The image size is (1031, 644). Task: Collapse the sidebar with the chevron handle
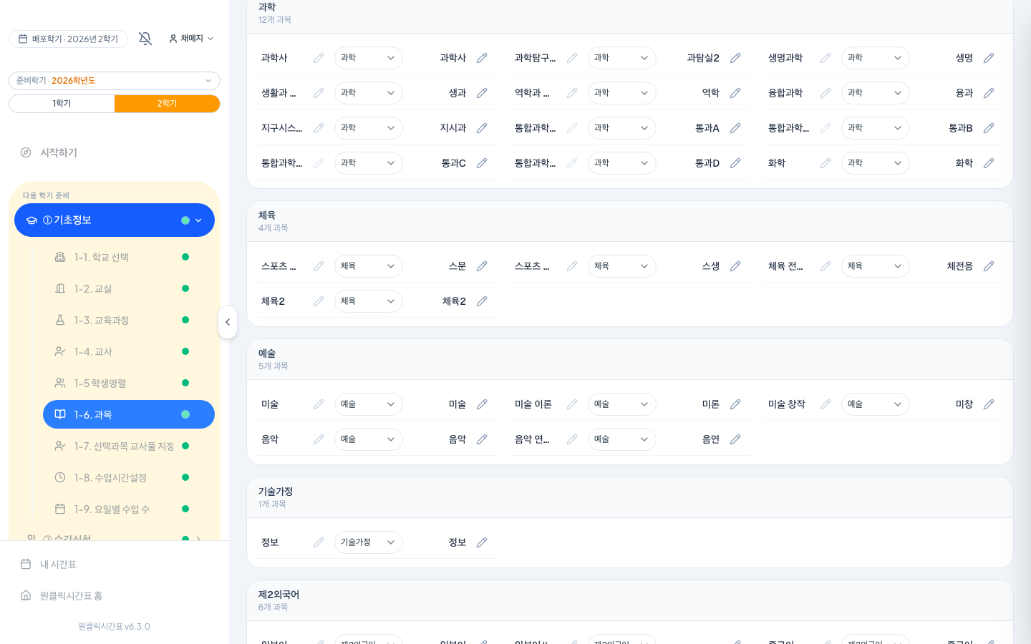(228, 322)
